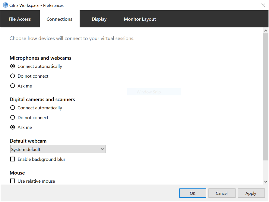Close the Preferences window
Viewport: 269px width, 202px height.
(263, 5)
